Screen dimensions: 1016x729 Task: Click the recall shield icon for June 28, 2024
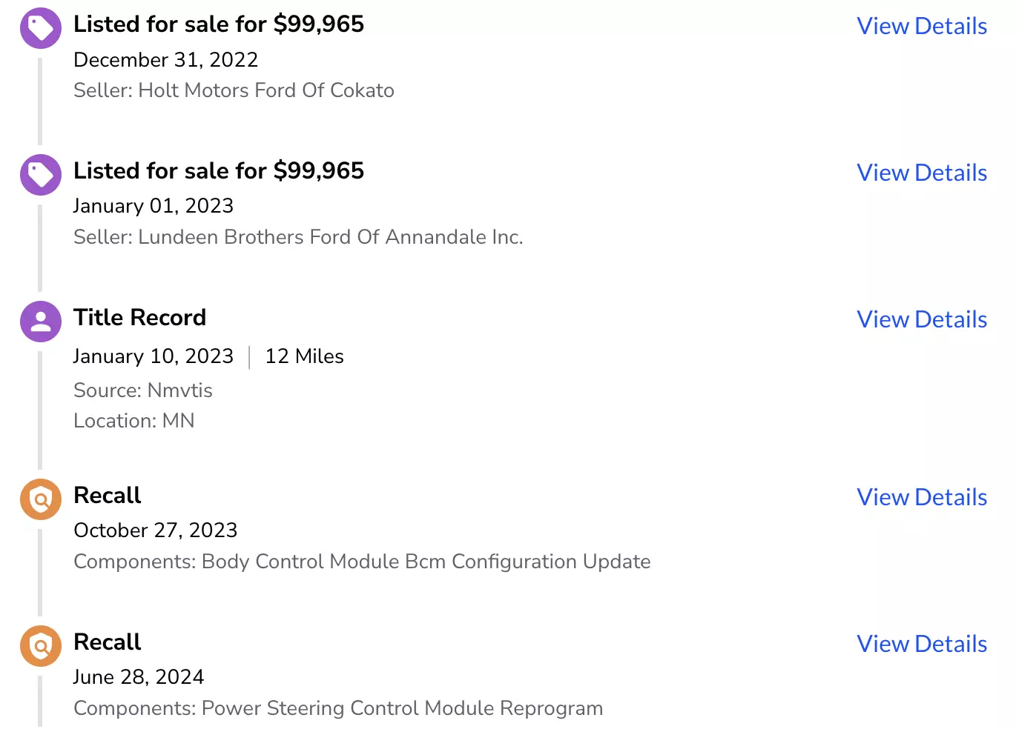pyautogui.click(x=41, y=646)
